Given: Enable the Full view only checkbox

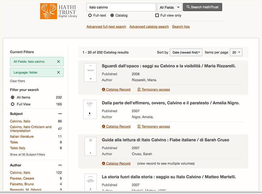Looking at the screenshot, I should (x=157, y=15).
